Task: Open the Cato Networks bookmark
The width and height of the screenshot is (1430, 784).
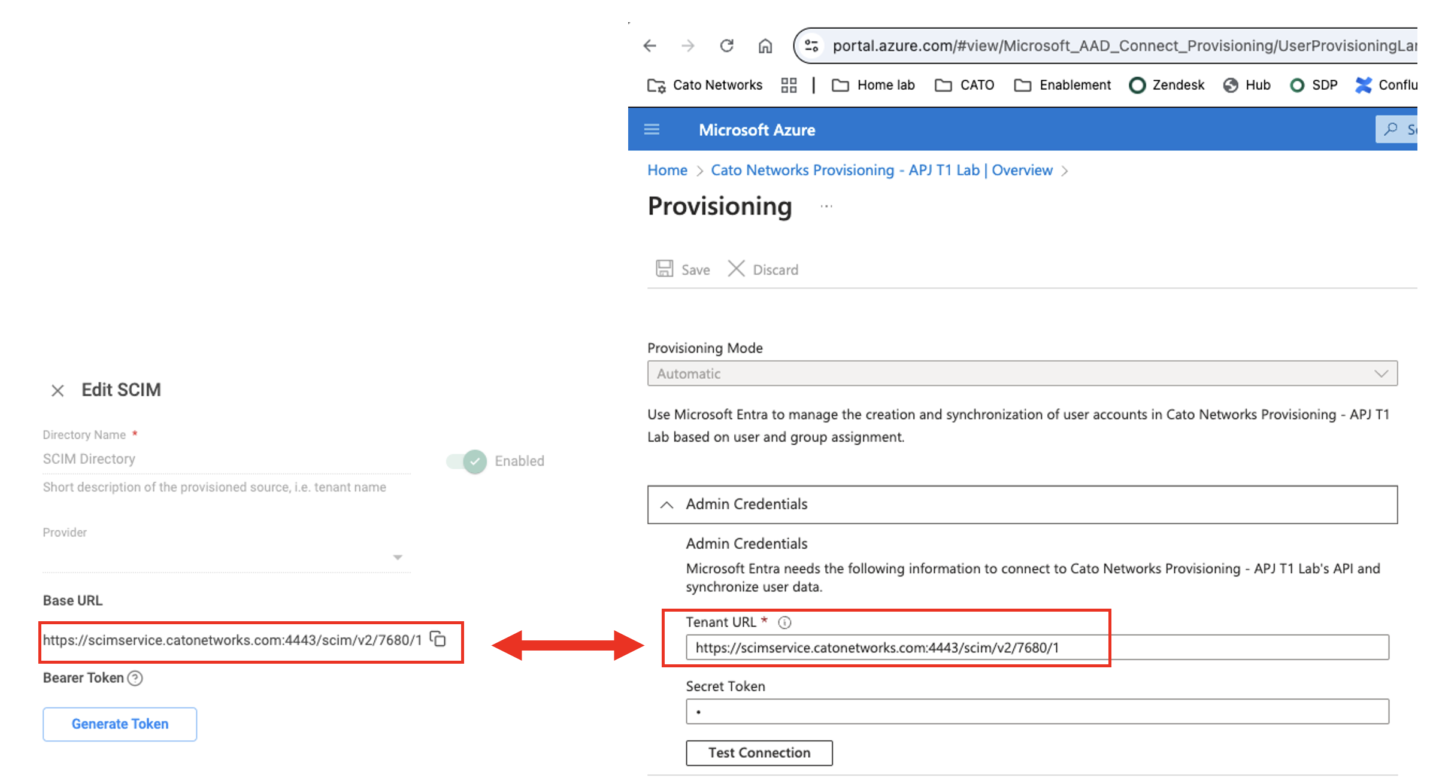Action: [x=705, y=85]
